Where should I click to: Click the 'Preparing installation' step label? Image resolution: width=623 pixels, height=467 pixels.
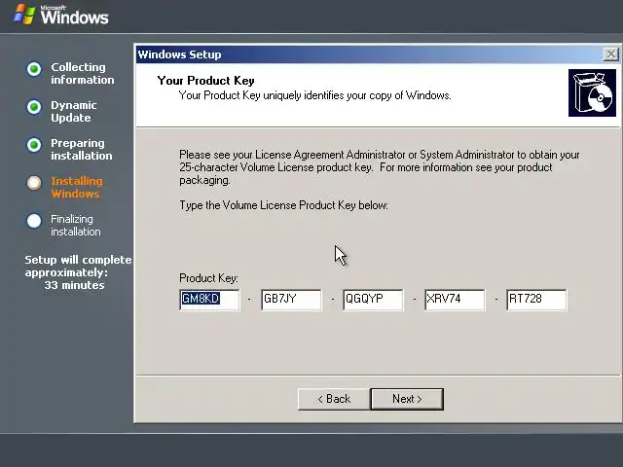(x=82, y=149)
